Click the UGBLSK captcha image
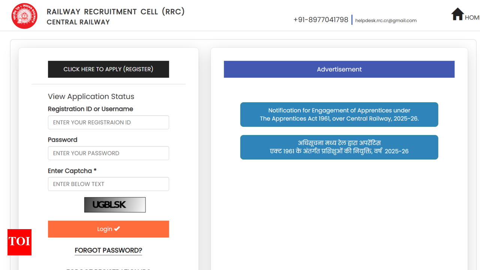The height and width of the screenshot is (270, 480). (115, 205)
